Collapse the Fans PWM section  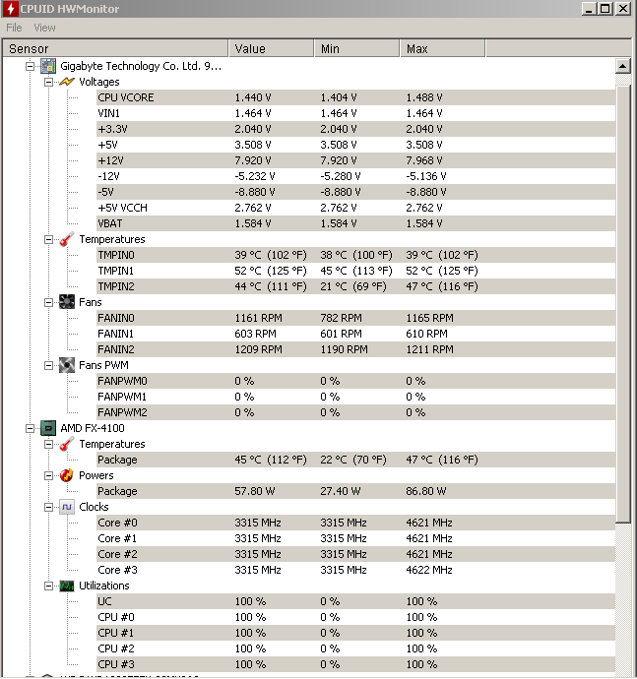pos(48,365)
